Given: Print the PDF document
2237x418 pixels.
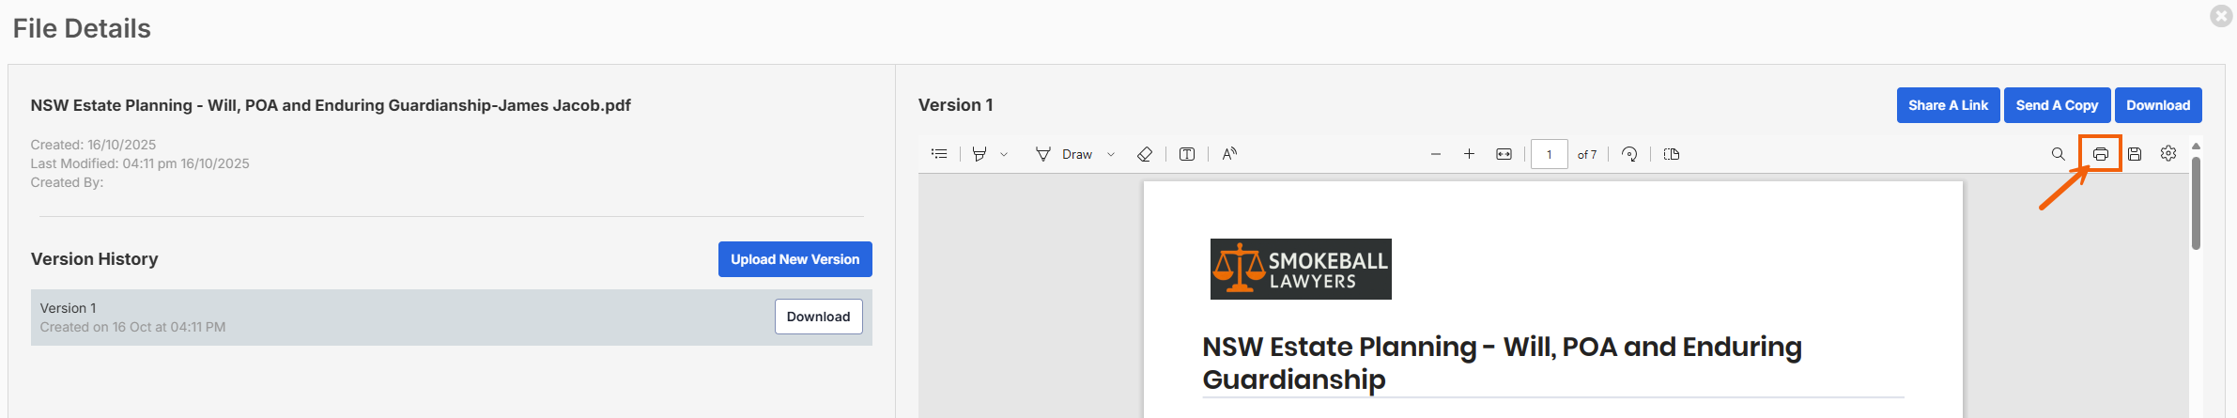Looking at the screenshot, I should [2100, 154].
